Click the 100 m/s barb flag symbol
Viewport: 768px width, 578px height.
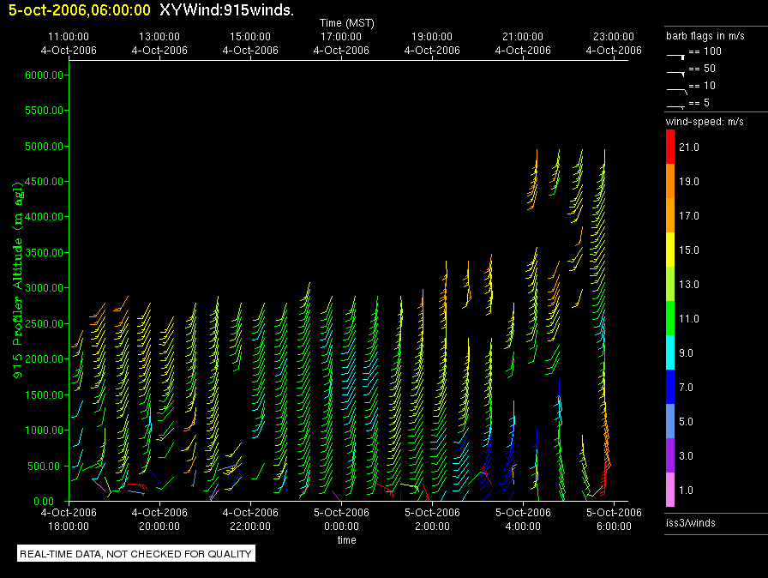(675, 54)
